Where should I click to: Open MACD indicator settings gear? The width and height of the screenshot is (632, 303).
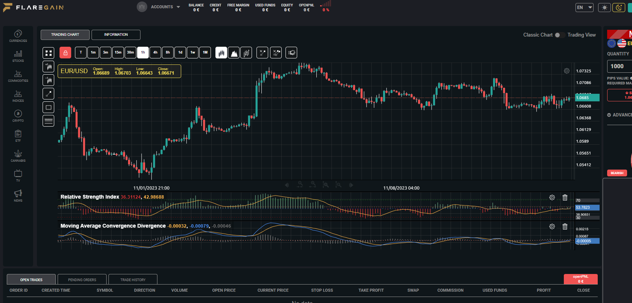pyautogui.click(x=552, y=226)
